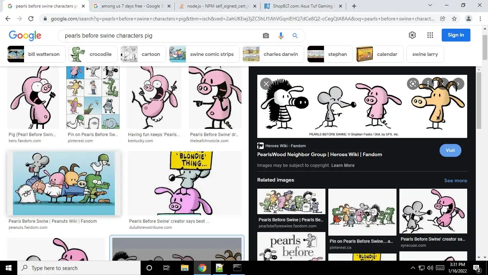The image size is (488, 275).
Task: Click the volume speaker tray icon
Action: click(430, 268)
